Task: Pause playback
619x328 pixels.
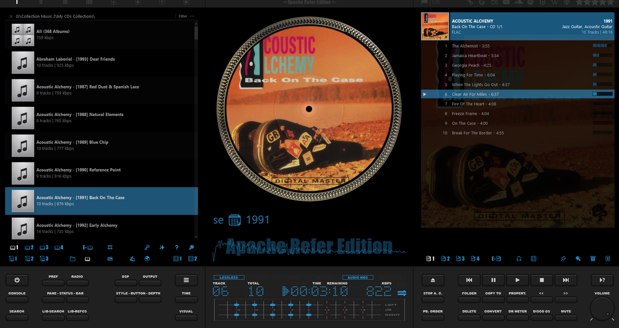Action: click(x=493, y=280)
